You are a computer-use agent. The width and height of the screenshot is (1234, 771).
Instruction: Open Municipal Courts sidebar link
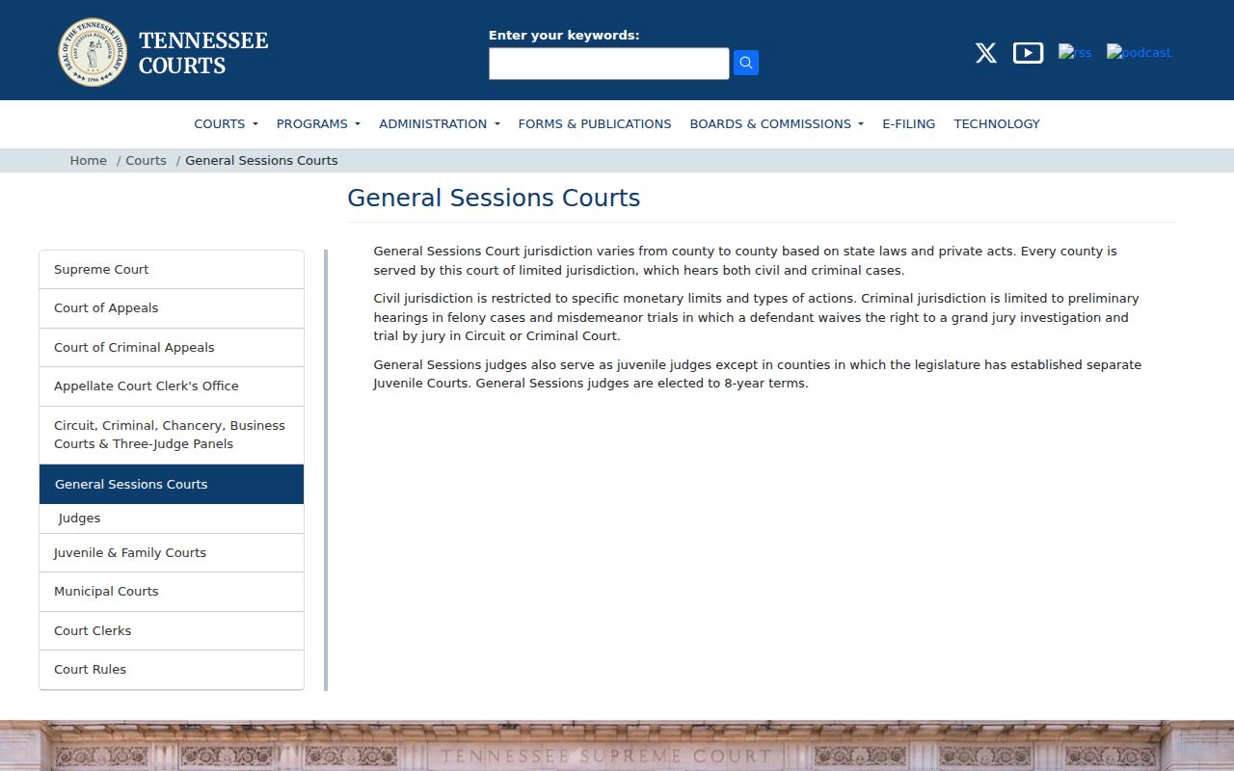[x=172, y=592]
